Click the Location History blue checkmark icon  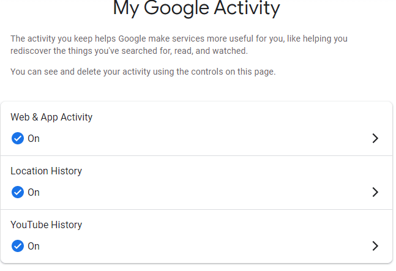click(18, 192)
